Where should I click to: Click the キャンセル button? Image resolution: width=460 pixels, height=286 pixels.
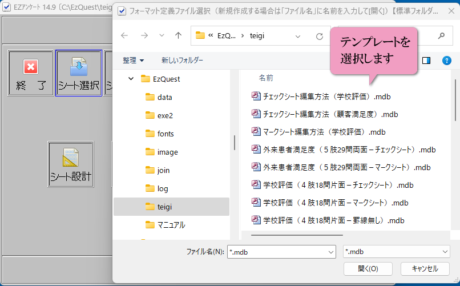point(425,269)
